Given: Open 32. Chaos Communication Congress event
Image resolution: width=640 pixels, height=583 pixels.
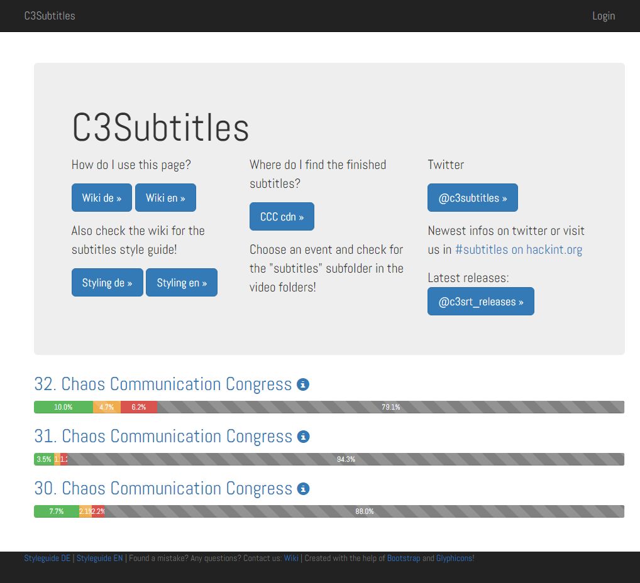Looking at the screenshot, I should click(x=163, y=384).
